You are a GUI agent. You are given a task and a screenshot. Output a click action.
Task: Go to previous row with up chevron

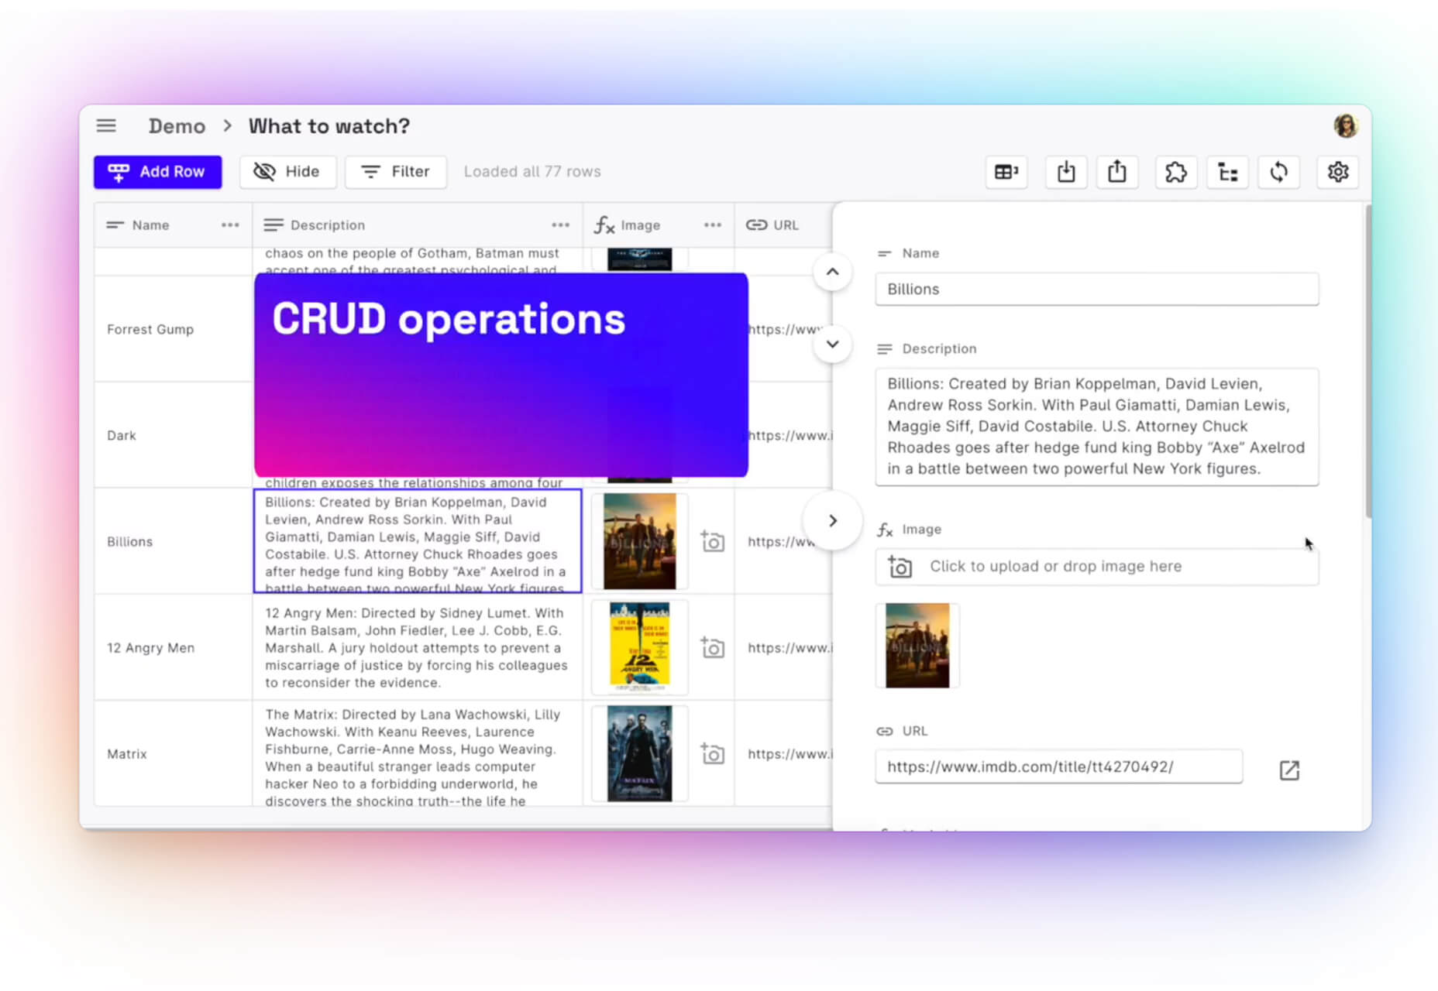pyautogui.click(x=832, y=272)
